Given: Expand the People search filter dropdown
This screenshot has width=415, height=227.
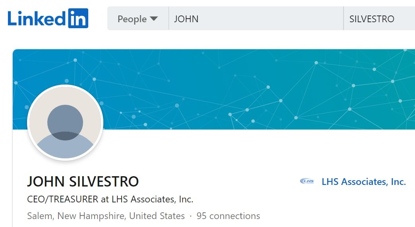Looking at the screenshot, I should click(x=138, y=19).
